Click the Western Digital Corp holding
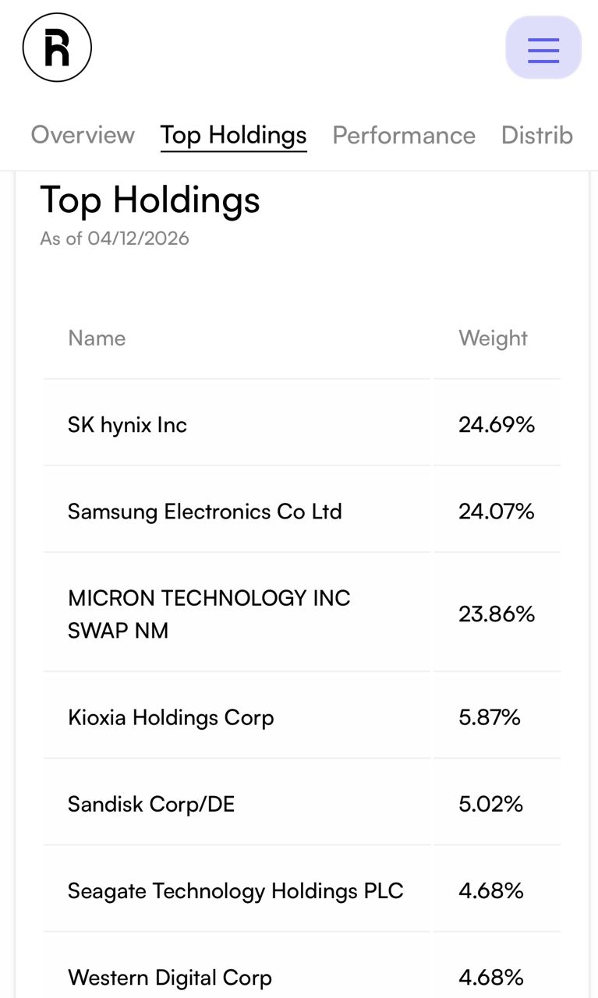 [170, 977]
